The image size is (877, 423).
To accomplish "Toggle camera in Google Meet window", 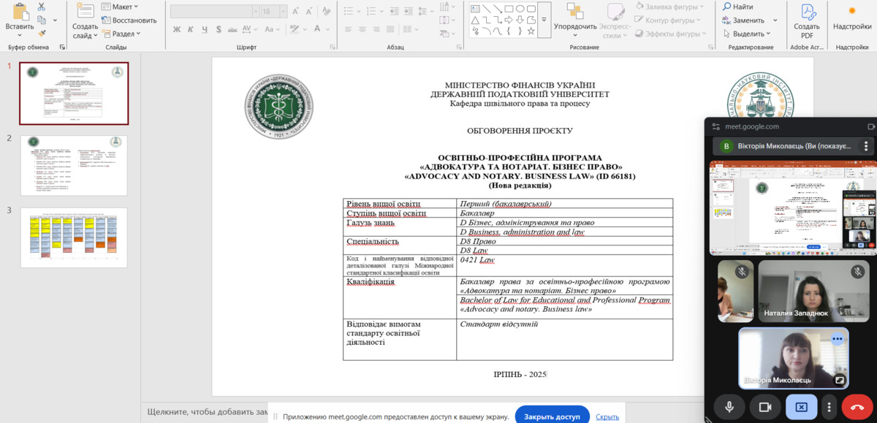I will click(765, 407).
